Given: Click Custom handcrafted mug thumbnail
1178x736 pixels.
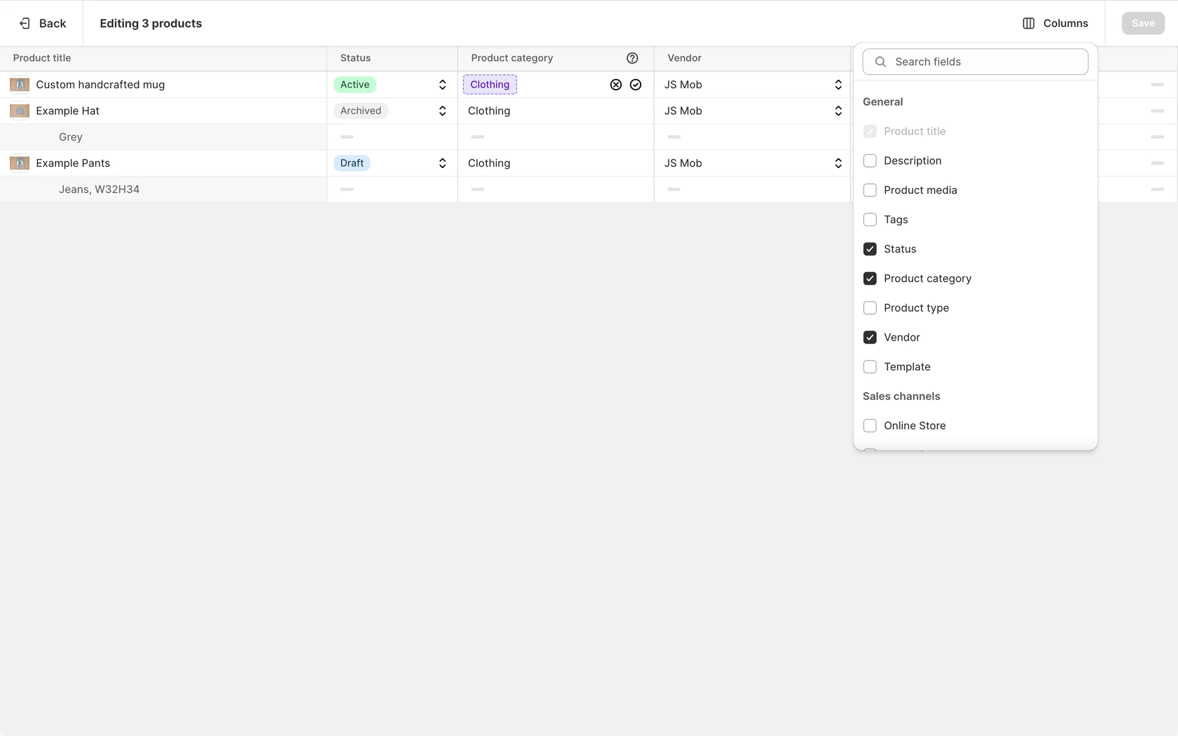Looking at the screenshot, I should click(20, 85).
